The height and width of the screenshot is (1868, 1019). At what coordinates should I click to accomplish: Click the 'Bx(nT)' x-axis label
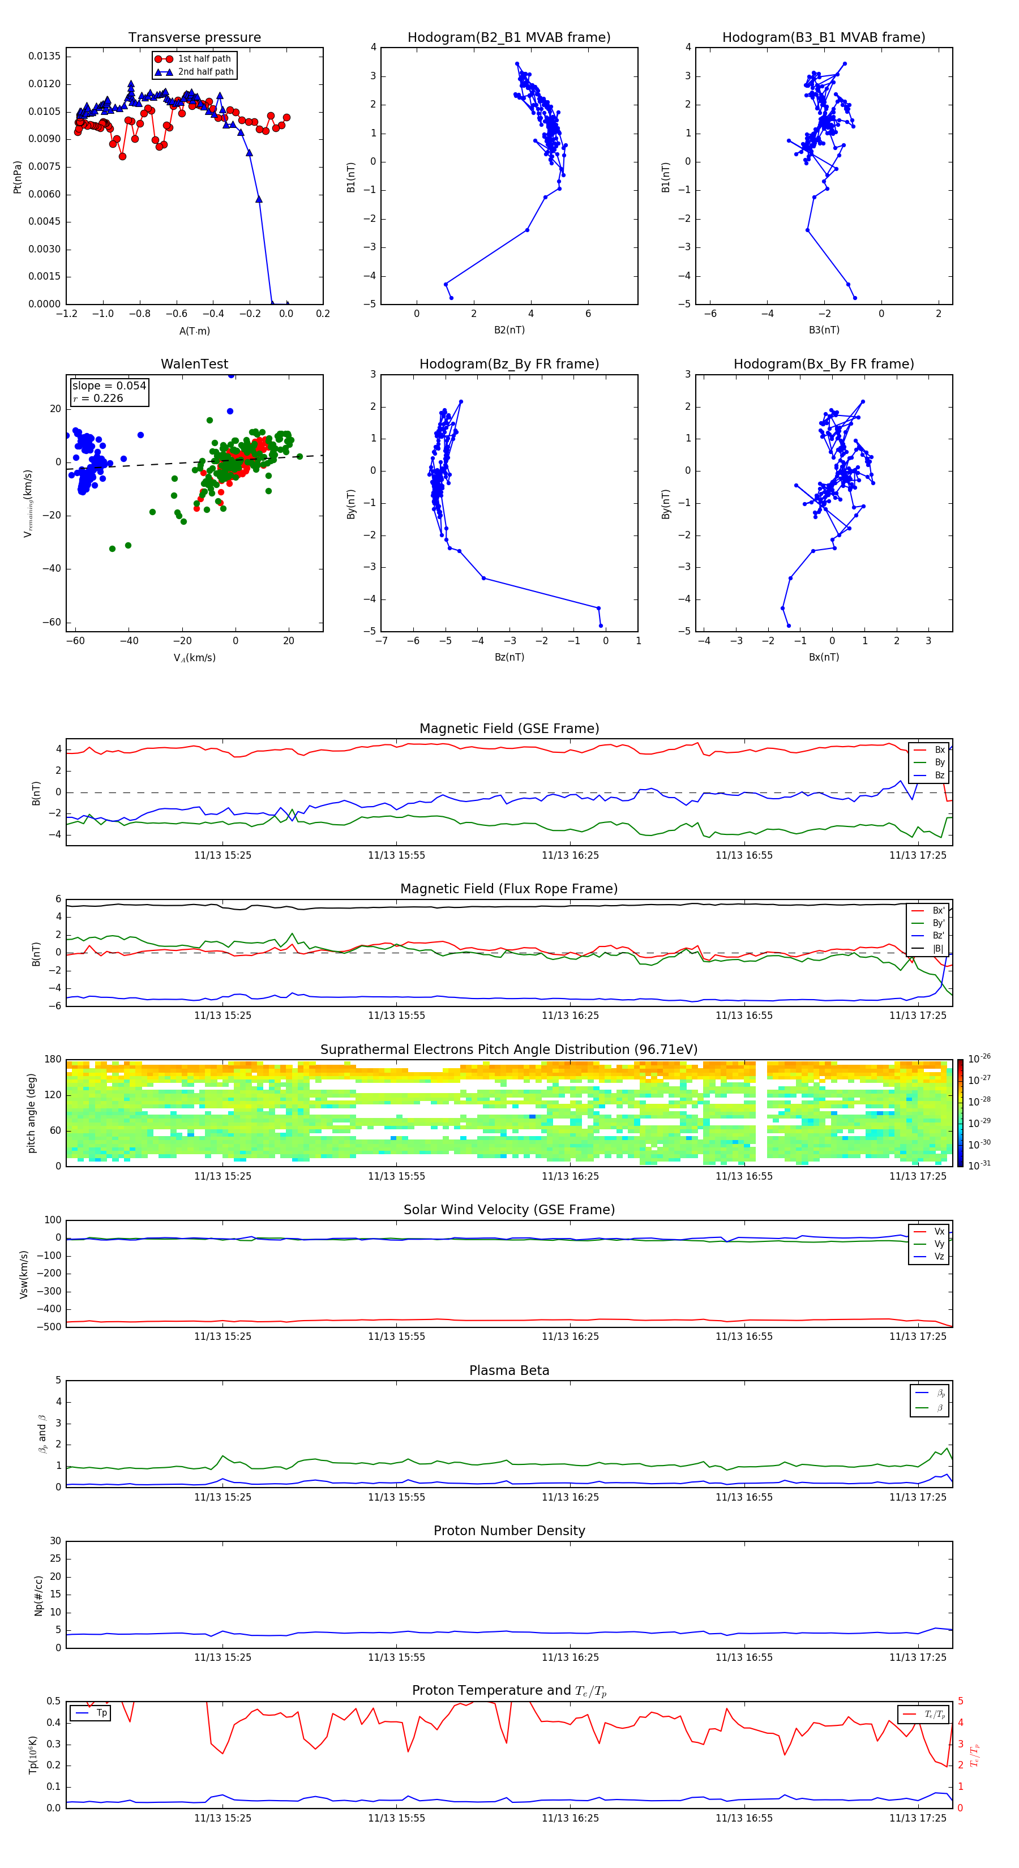click(824, 657)
